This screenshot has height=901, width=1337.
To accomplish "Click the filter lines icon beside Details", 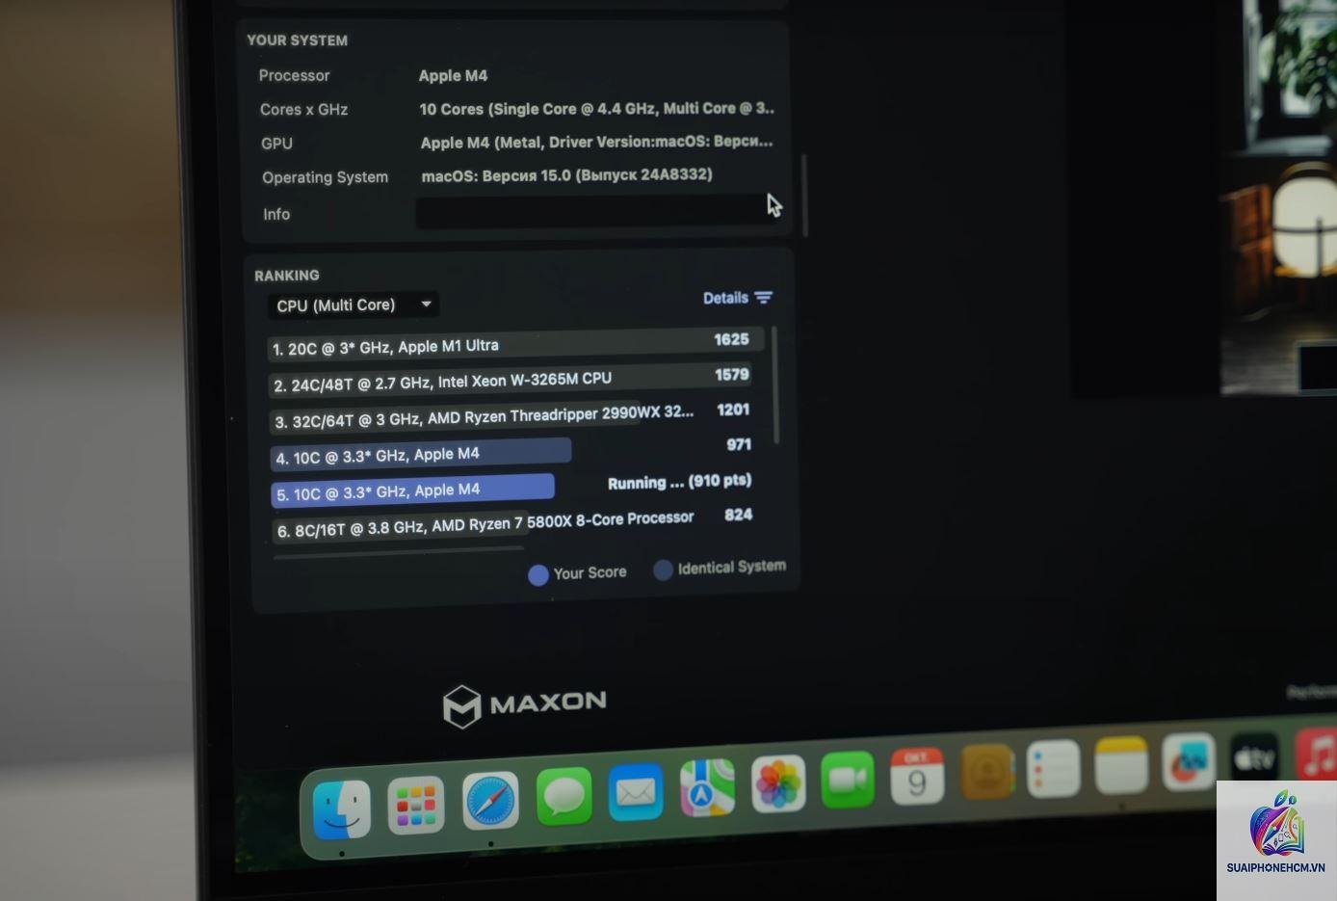I will [x=764, y=298].
